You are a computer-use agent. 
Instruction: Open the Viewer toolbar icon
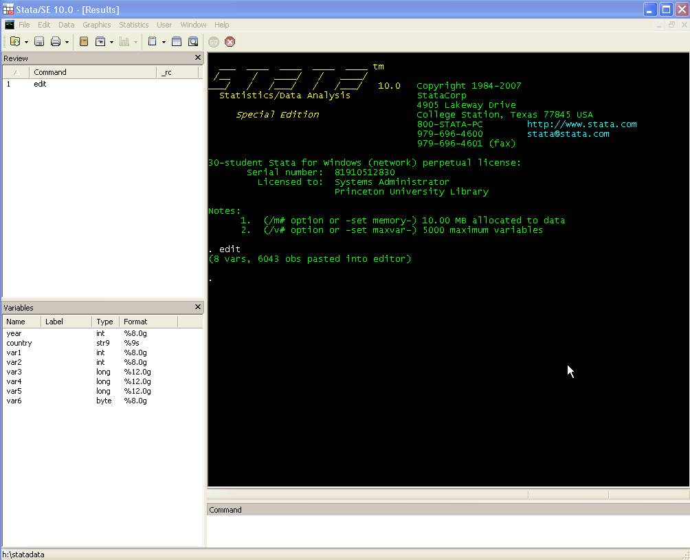100,42
